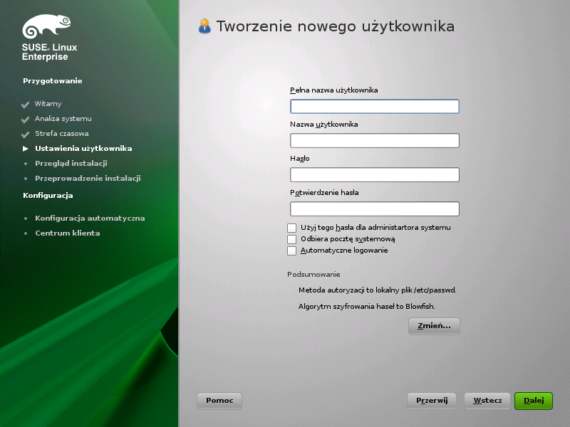Open help with the Pomoc button
570x427 pixels.
click(x=219, y=401)
